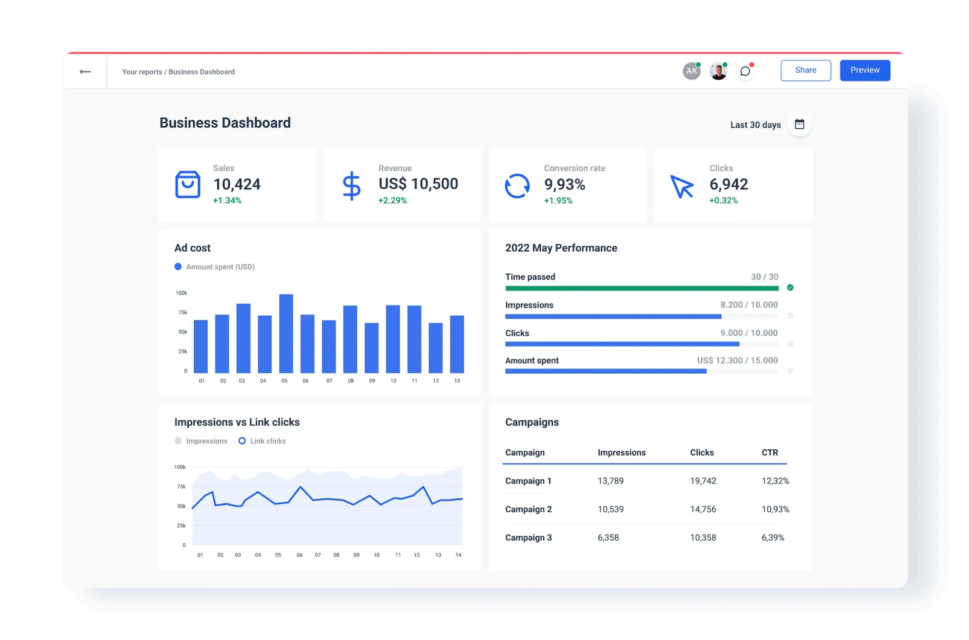Screen dimensions: 969x640
Task: Select the Campaign 3 row name
Action: tap(528, 538)
